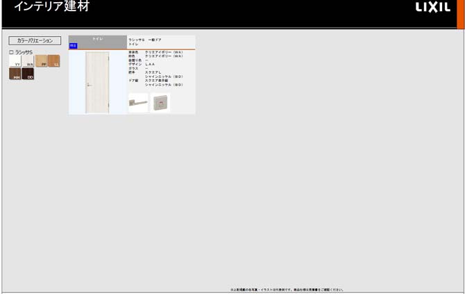Screen dimensions: 465x294
Task: Open the toilet door preview image
Action: pos(97,82)
